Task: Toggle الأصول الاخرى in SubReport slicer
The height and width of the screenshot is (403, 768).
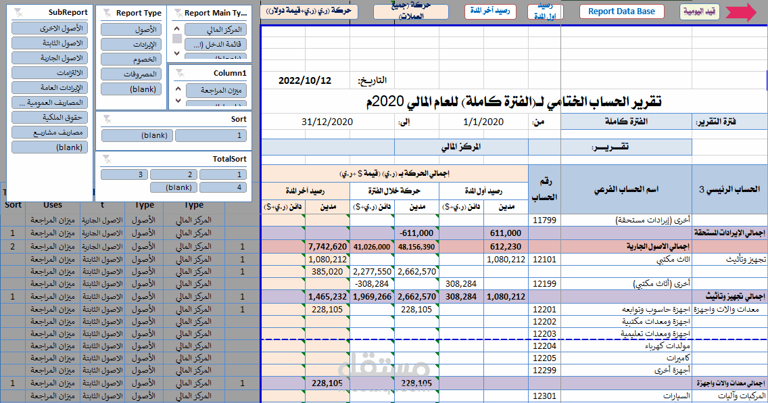Action: tap(50, 28)
